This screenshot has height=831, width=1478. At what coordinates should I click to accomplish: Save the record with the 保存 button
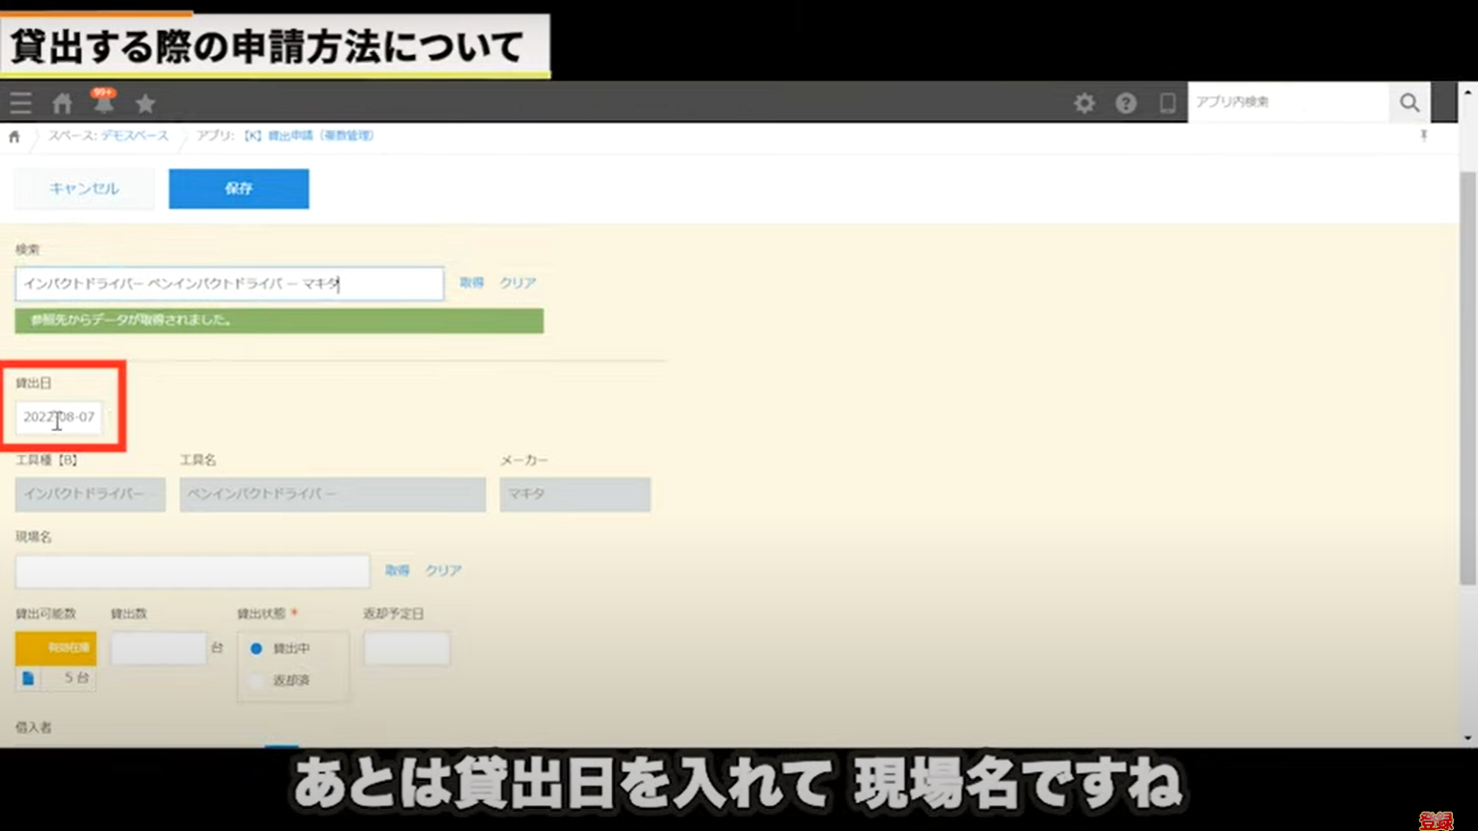point(239,189)
